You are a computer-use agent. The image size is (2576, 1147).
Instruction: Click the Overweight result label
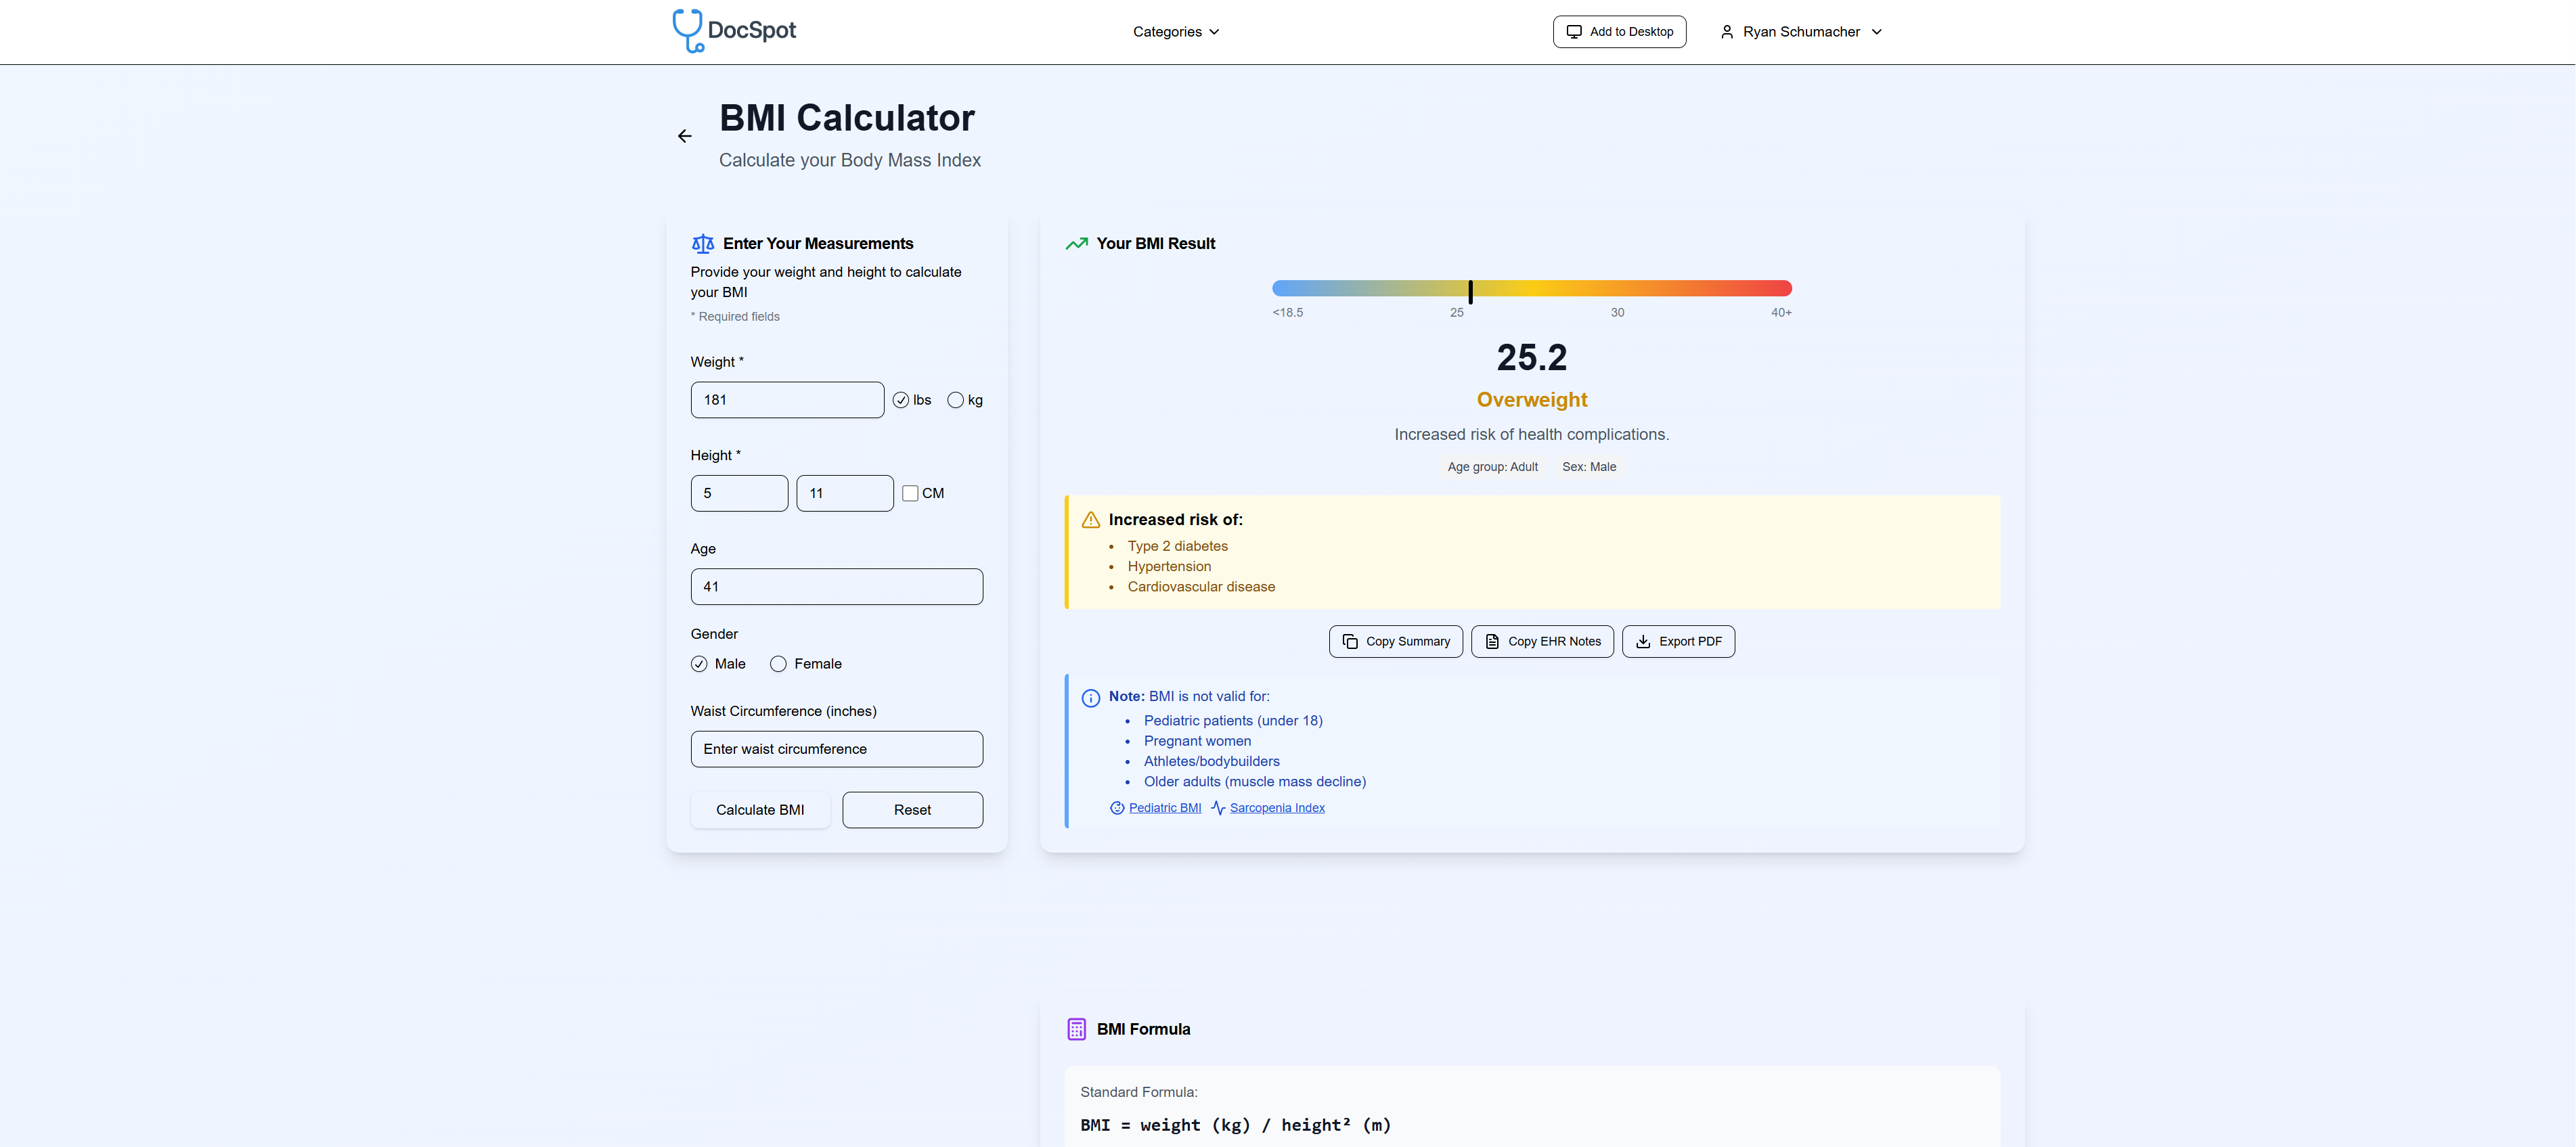pyautogui.click(x=1532, y=400)
